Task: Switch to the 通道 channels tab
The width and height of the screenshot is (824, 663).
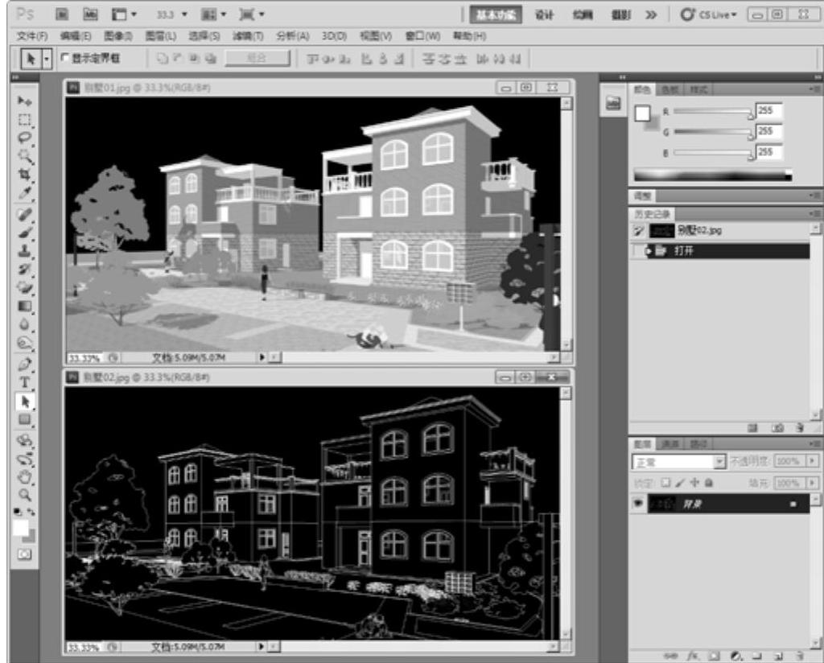Action: [x=670, y=443]
